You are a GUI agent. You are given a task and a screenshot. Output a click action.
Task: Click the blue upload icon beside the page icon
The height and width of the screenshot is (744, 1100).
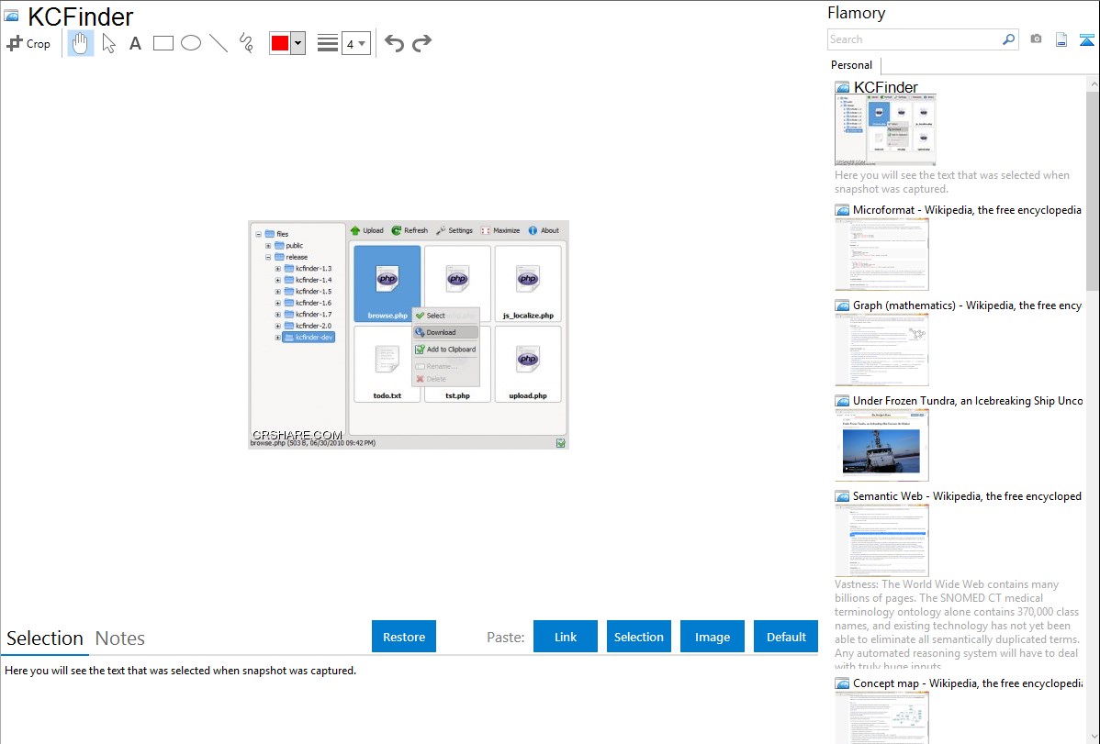click(x=1086, y=39)
